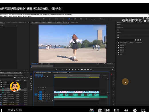
Task: Click the Extract button
Action: point(85,69)
